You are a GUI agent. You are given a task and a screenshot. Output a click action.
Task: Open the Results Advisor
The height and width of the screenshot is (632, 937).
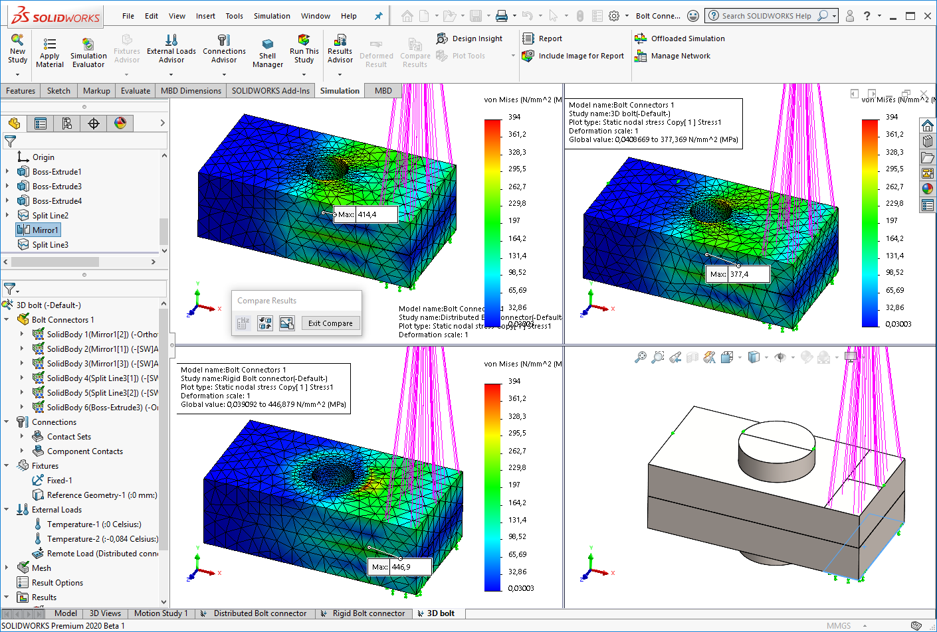[340, 52]
